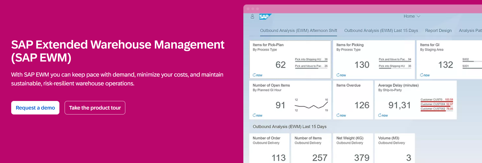Click the SAP logo

coord(265,17)
